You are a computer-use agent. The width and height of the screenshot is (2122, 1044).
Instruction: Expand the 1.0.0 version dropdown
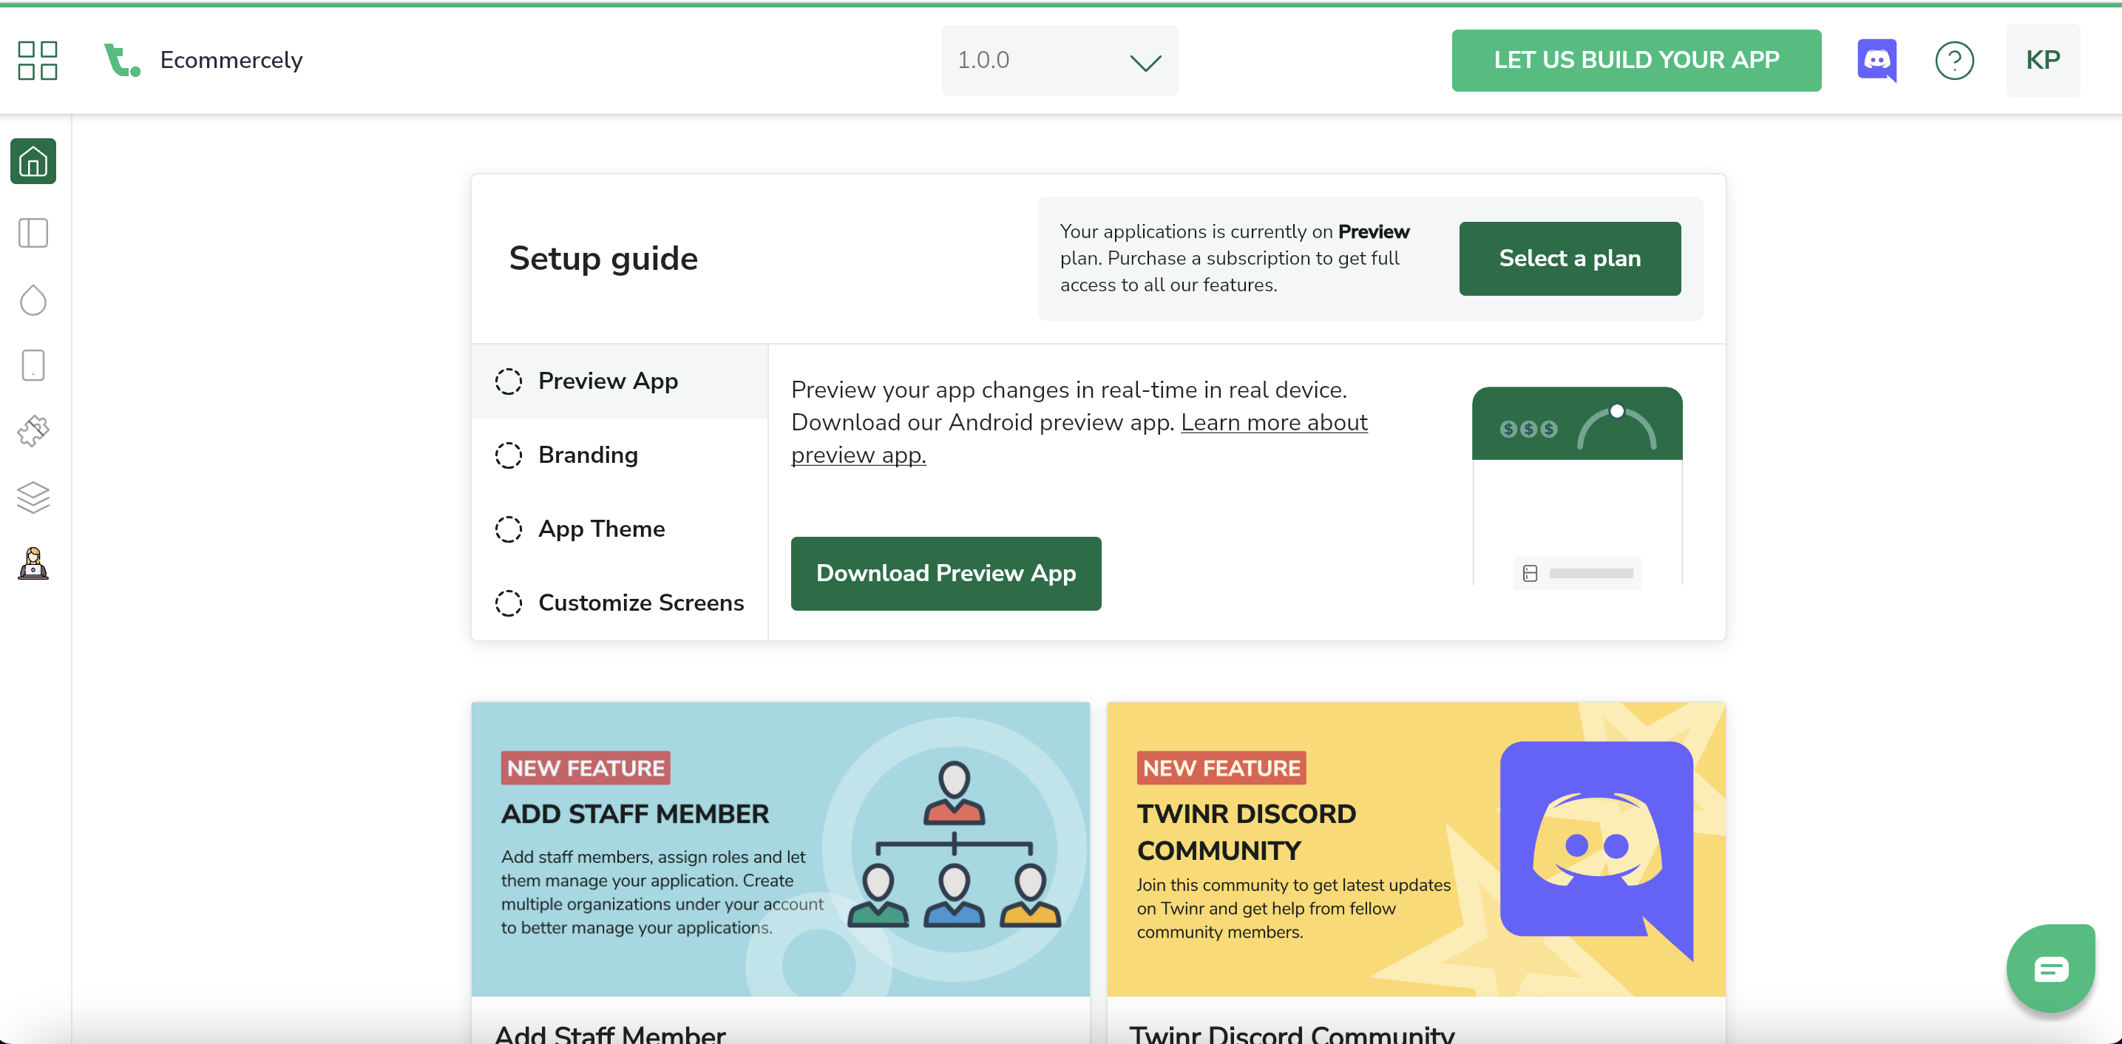1060,60
